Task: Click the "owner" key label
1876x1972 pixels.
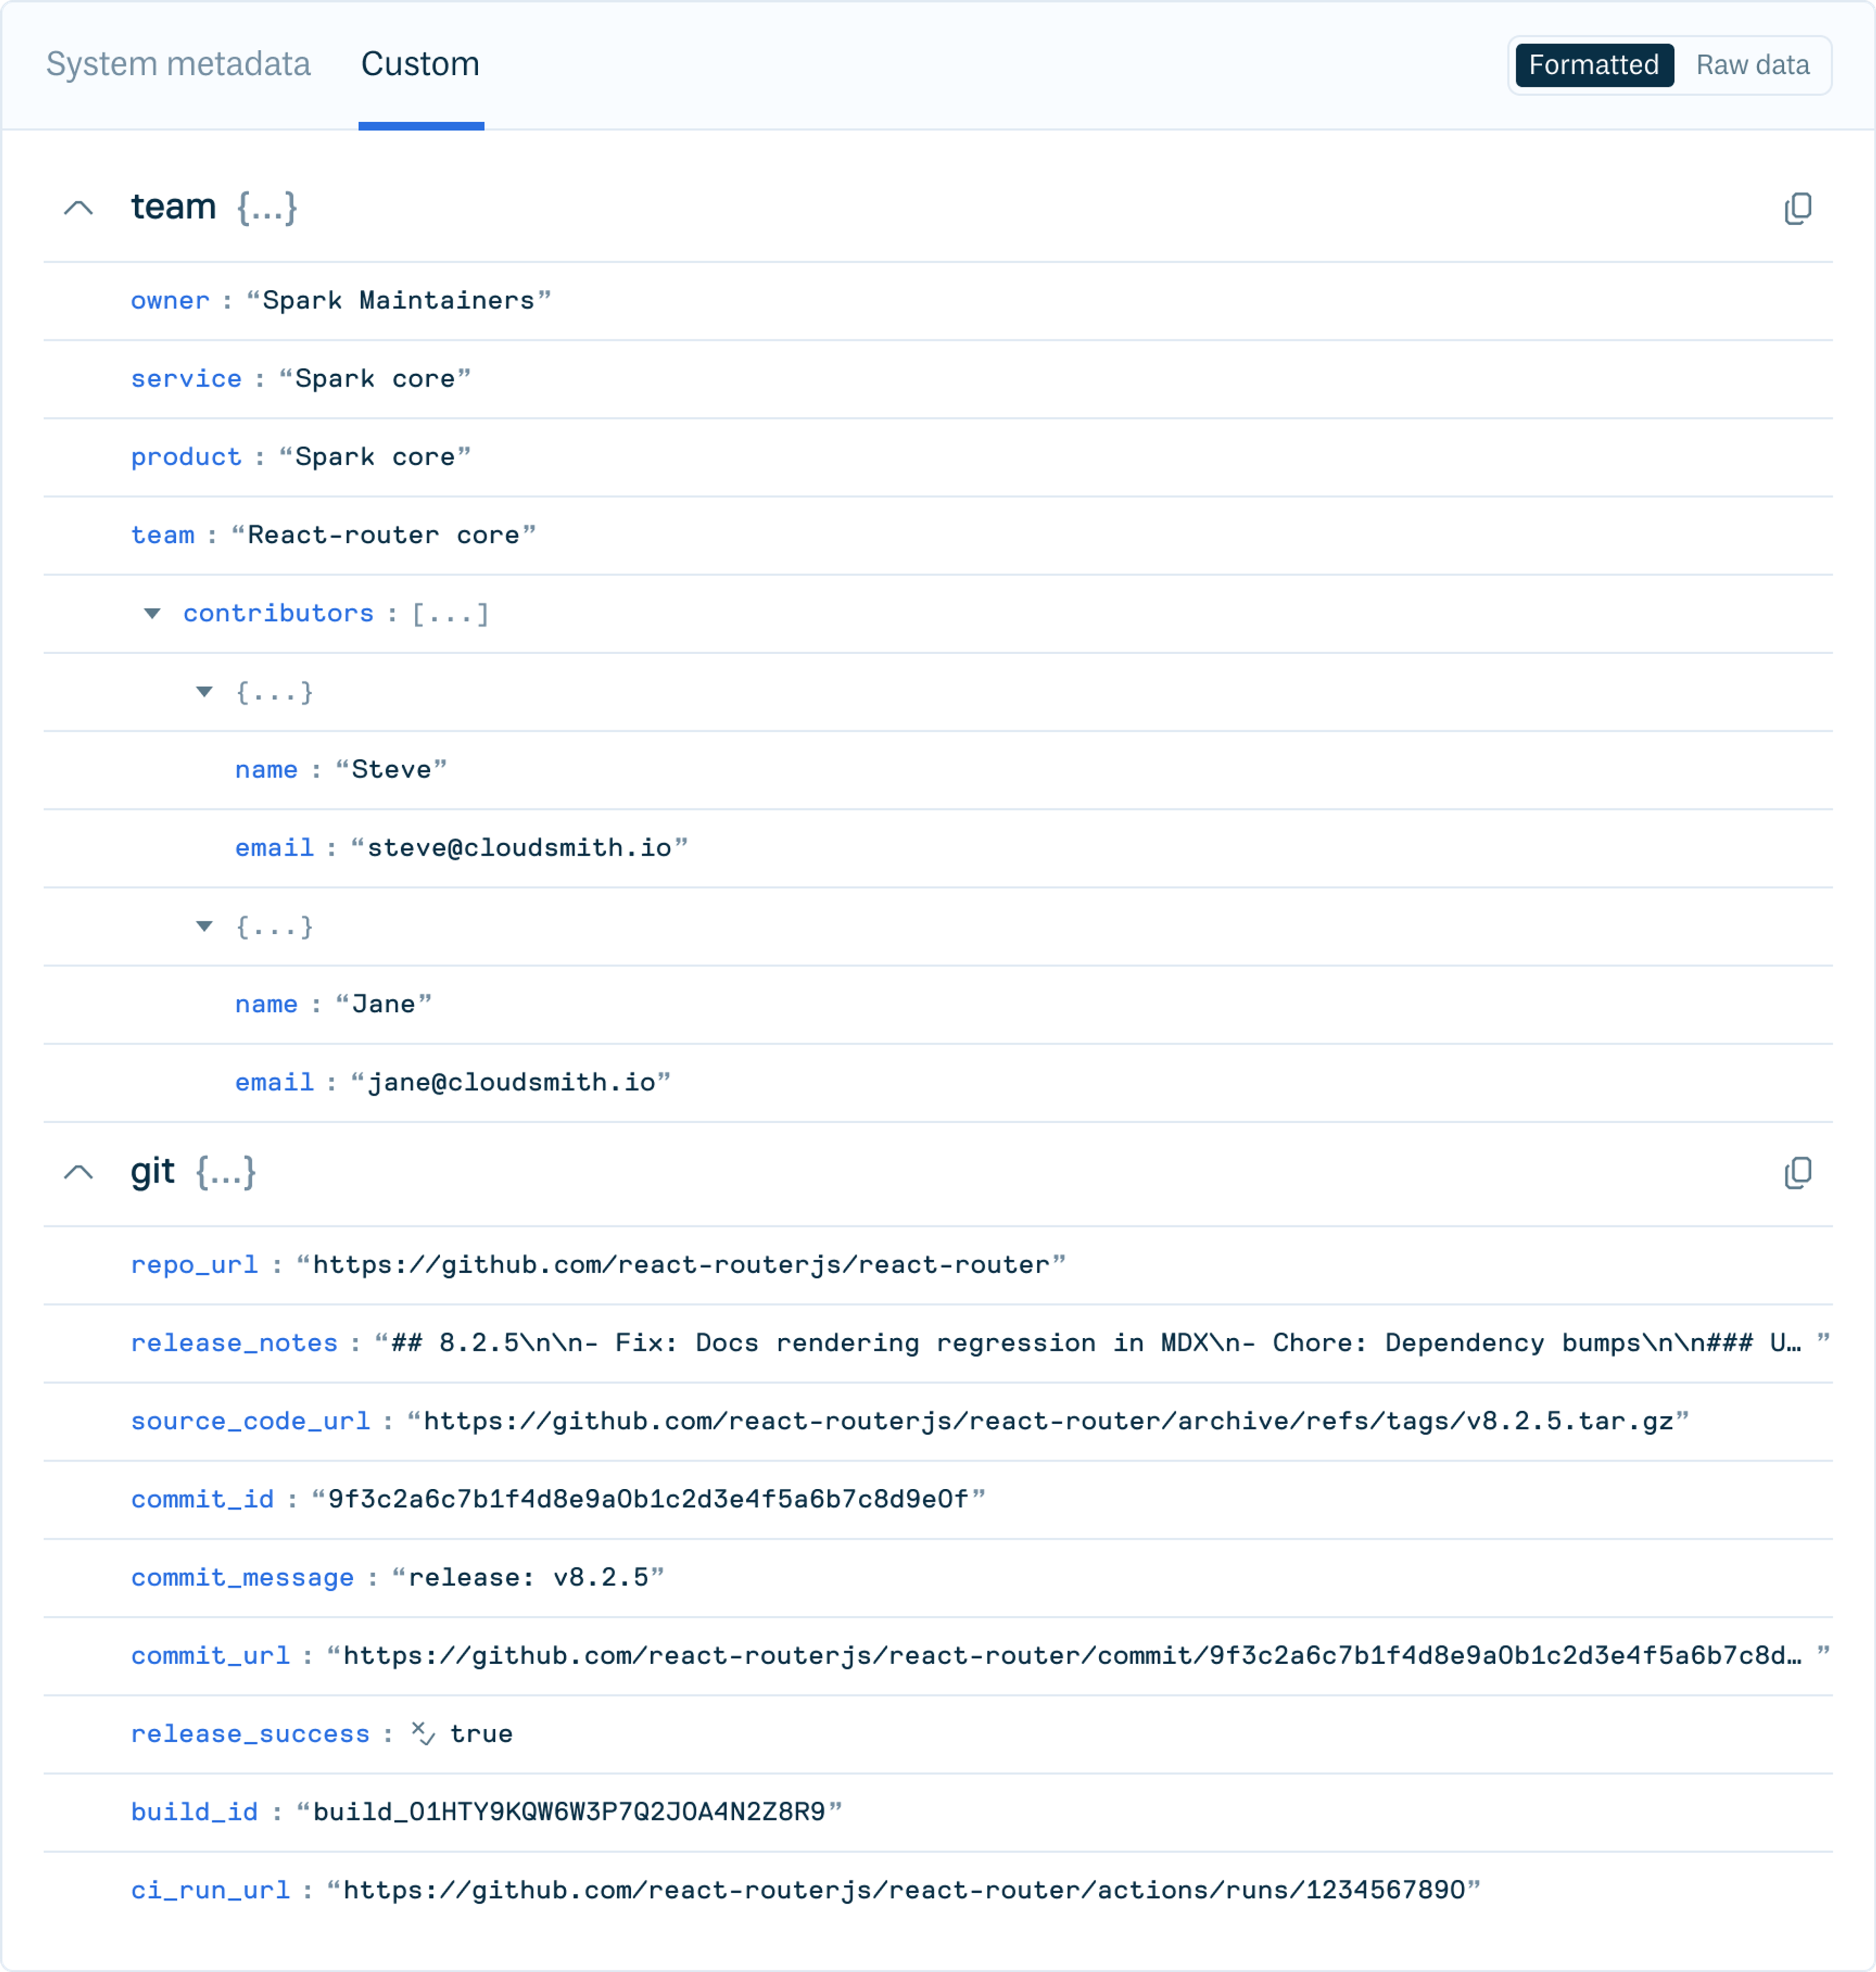Action: (x=170, y=300)
